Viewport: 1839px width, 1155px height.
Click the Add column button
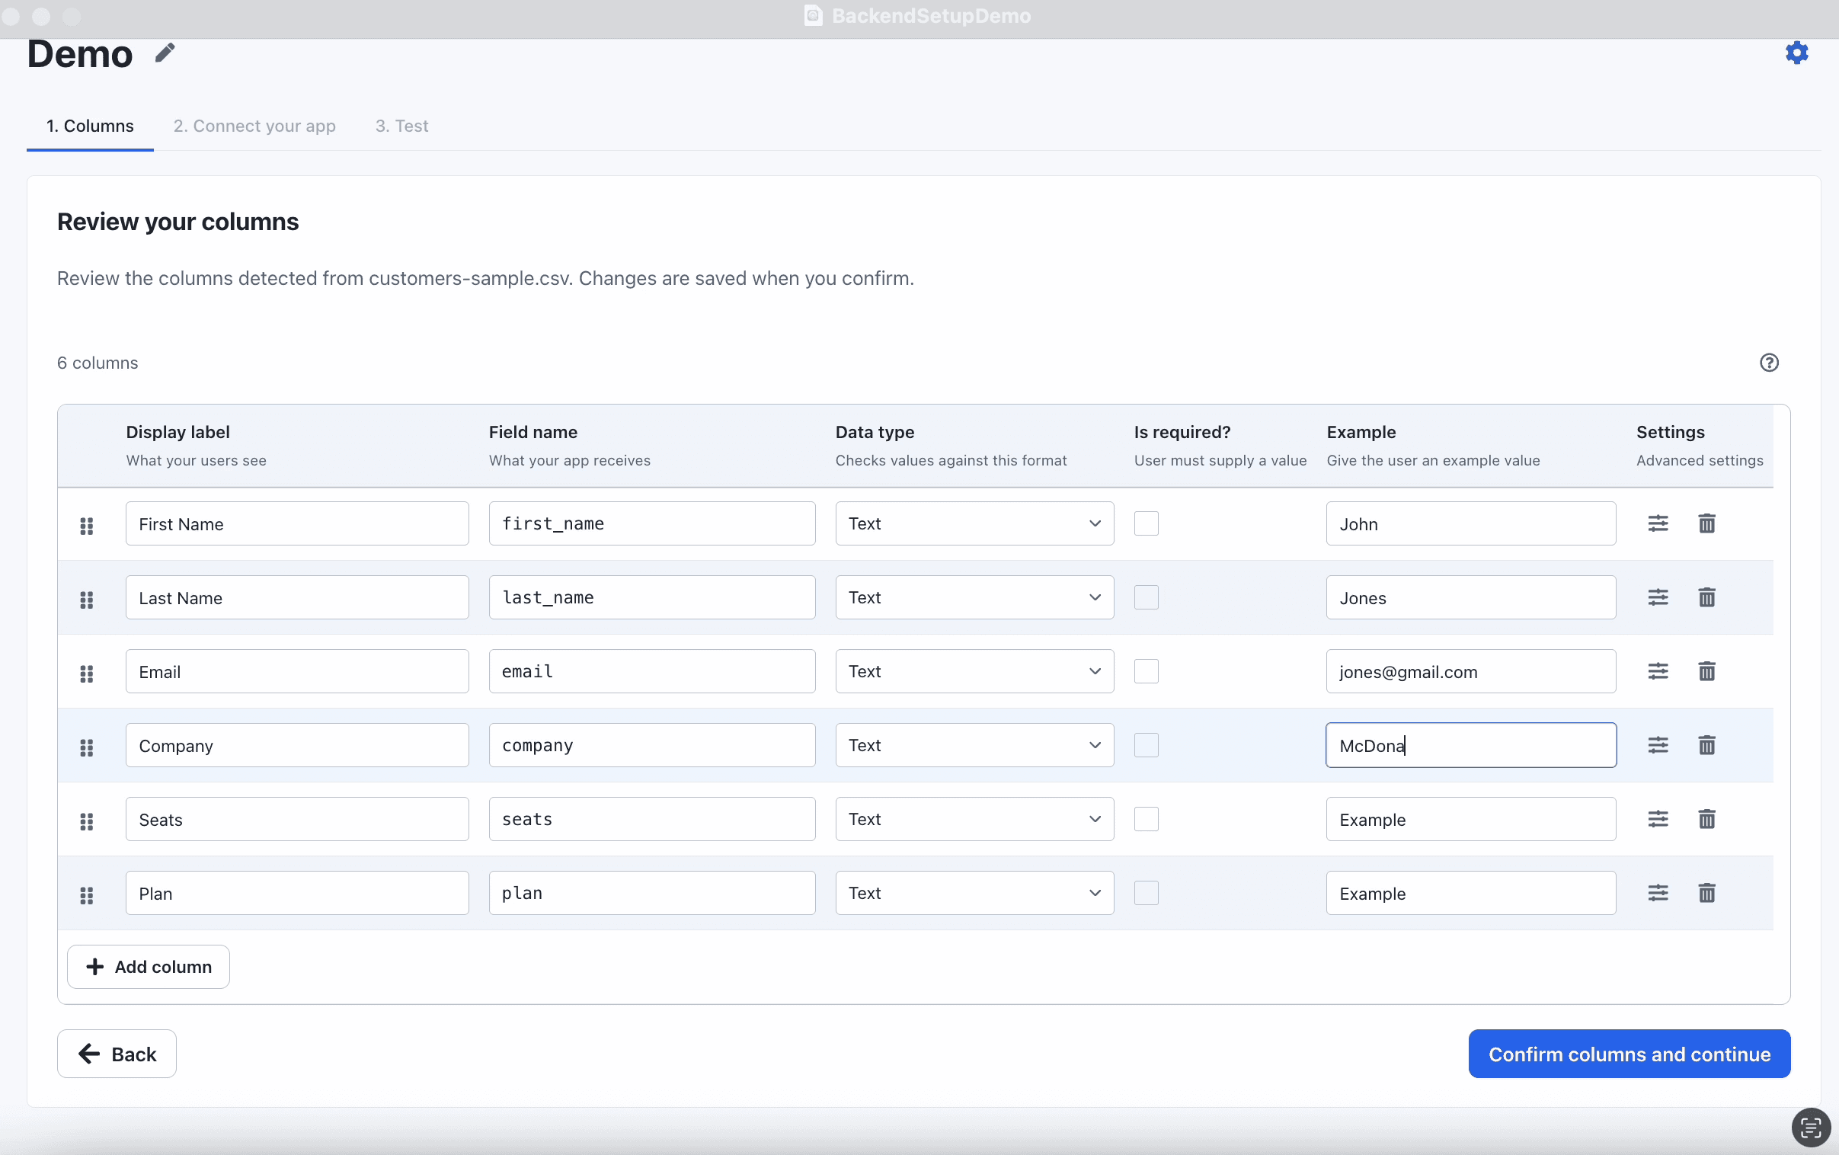click(x=148, y=966)
